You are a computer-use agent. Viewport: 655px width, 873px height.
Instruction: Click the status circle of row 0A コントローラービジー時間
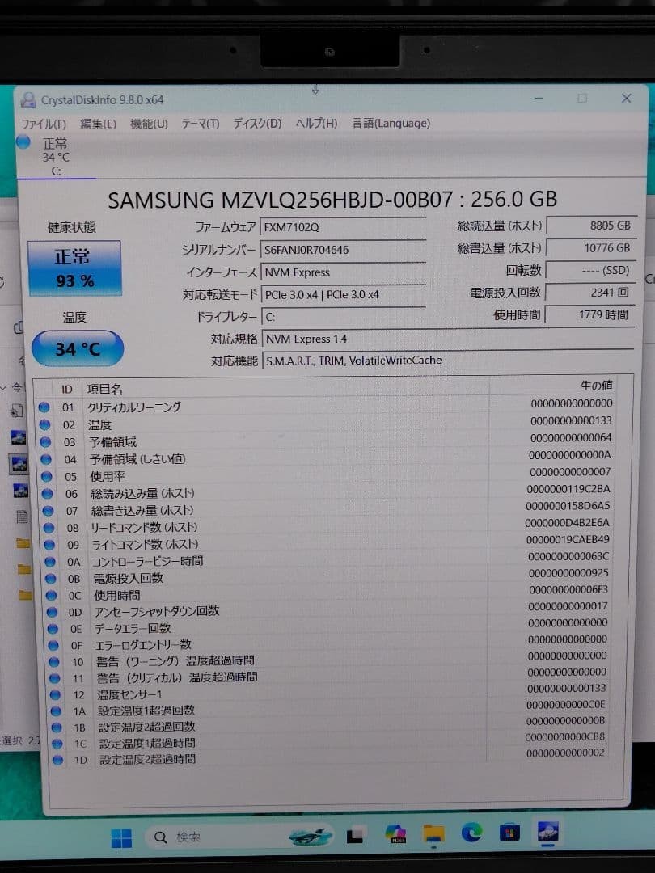50,562
